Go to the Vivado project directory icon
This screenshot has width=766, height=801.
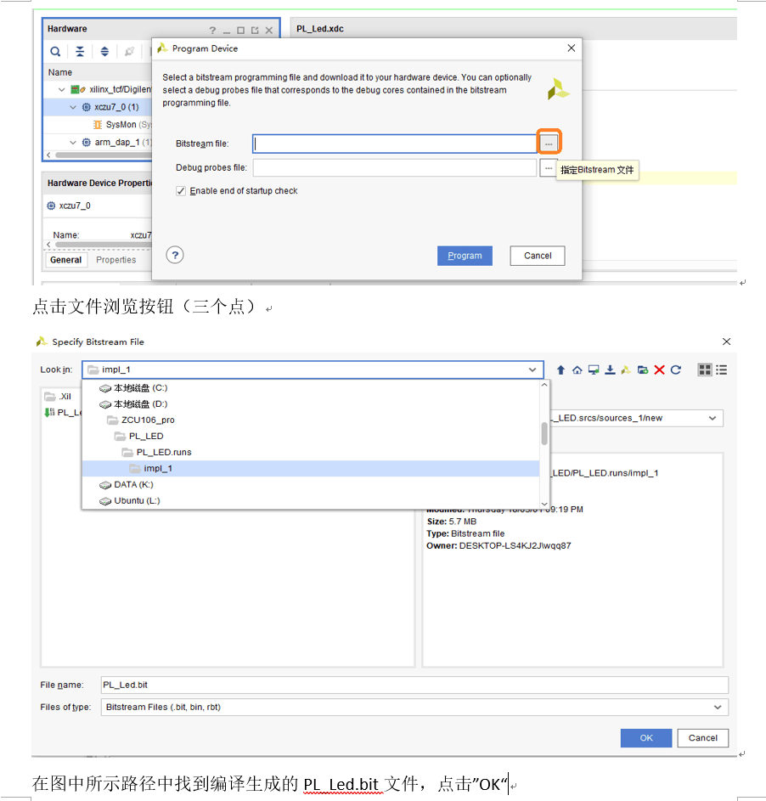tap(626, 369)
